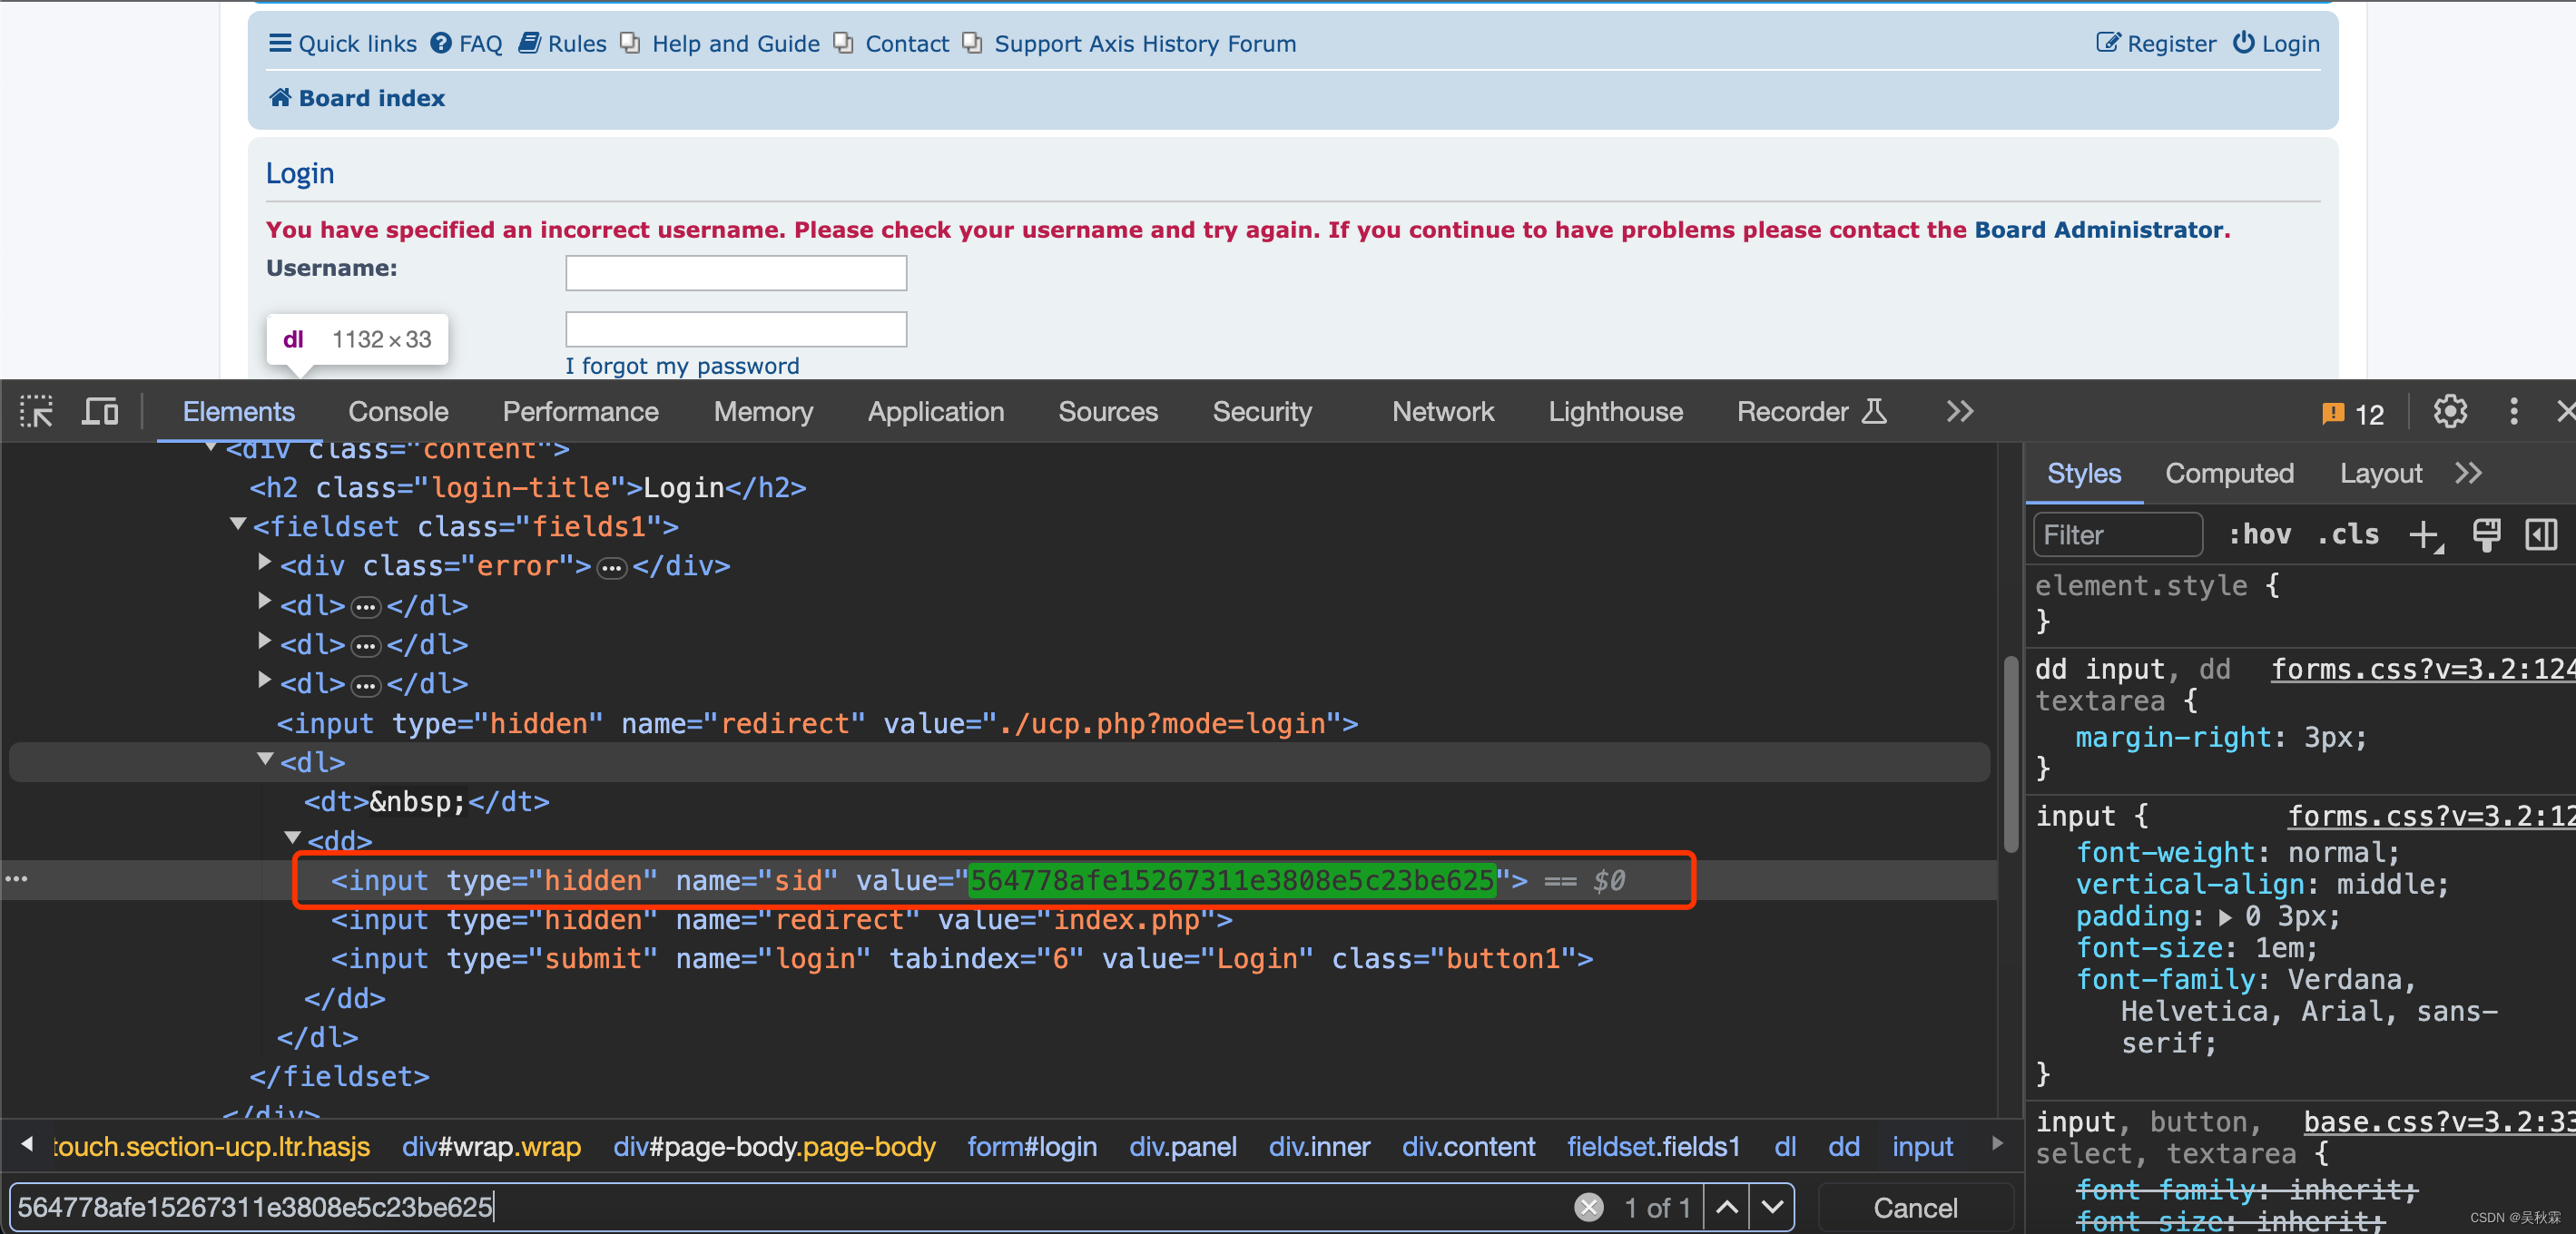Select form#login in breadcrumbs
This screenshot has height=1234, width=2576.
1031,1147
